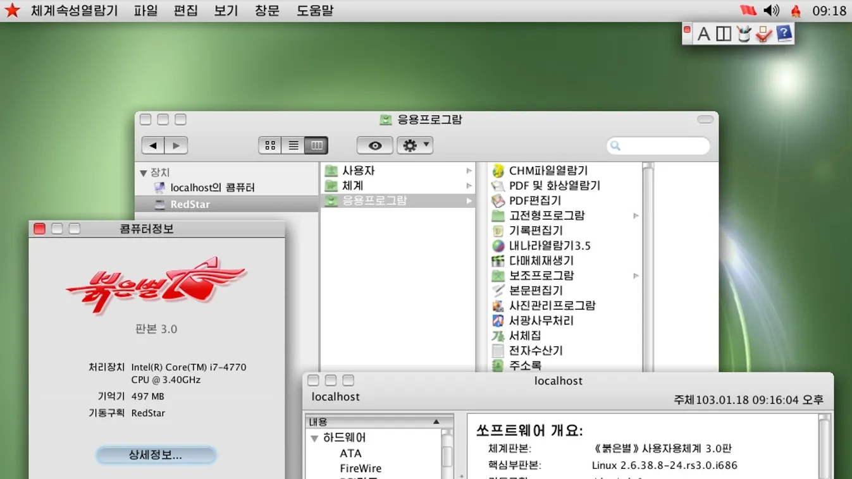This screenshot has height=479, width=852.
Task: Collapse the 장치 sidebar section
Action: tap(144, 173)
